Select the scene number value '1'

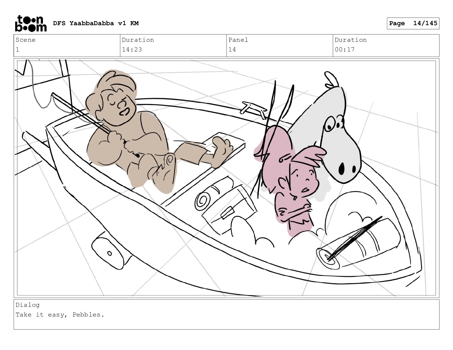(x=17, y=49)
